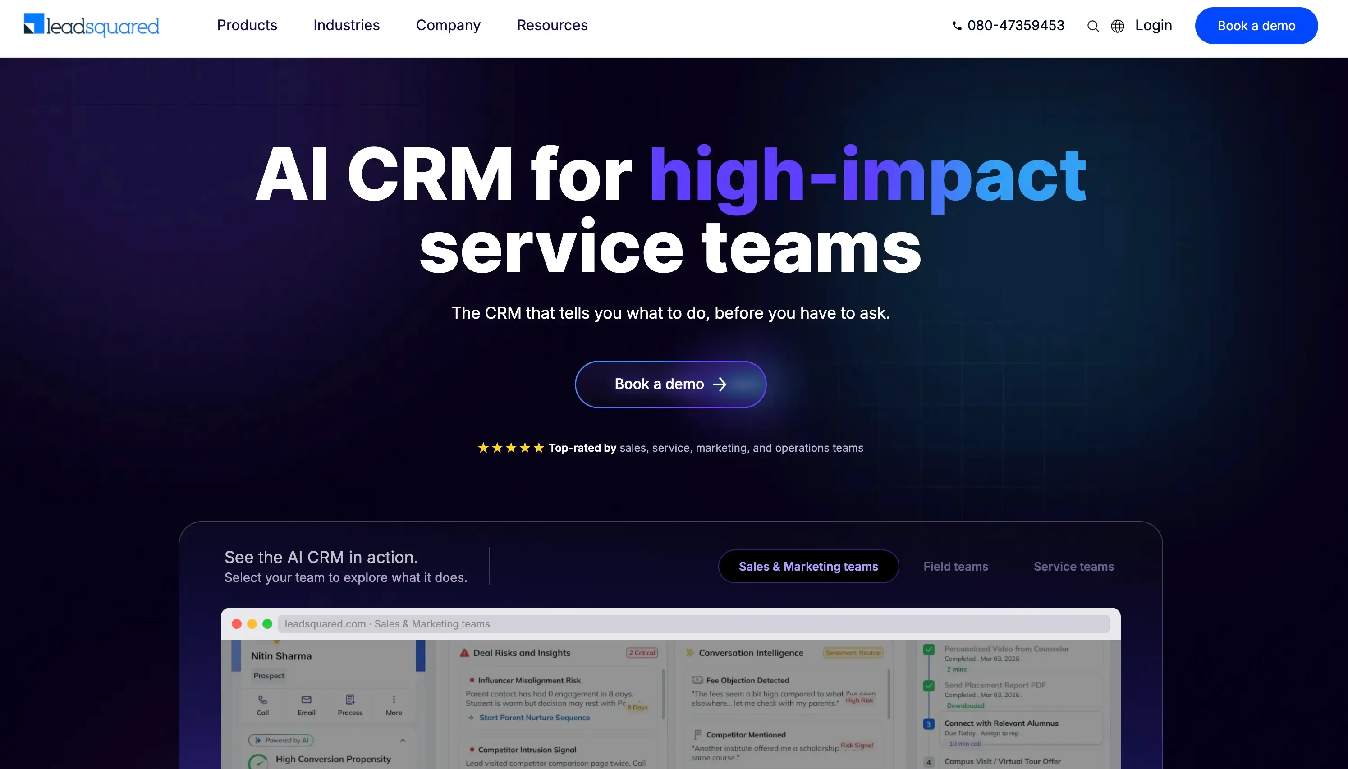Click the mock browser address bar
This screenshot has height=769, width=1348.
point(693,624)
